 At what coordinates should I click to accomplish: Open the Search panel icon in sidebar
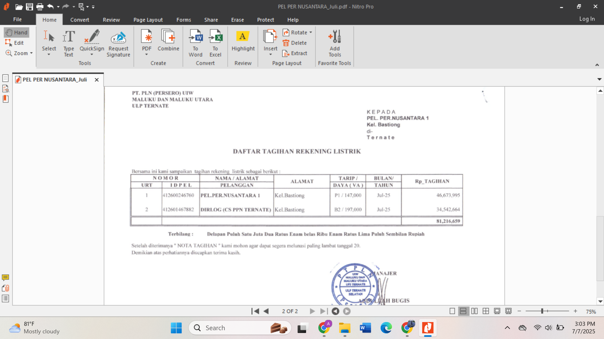(5, 89)
